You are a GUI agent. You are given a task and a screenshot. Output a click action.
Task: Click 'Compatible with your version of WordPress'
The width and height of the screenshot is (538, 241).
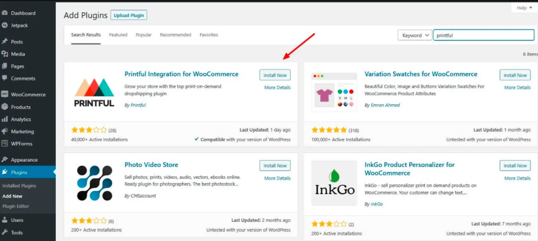click(x=242, y=140)
